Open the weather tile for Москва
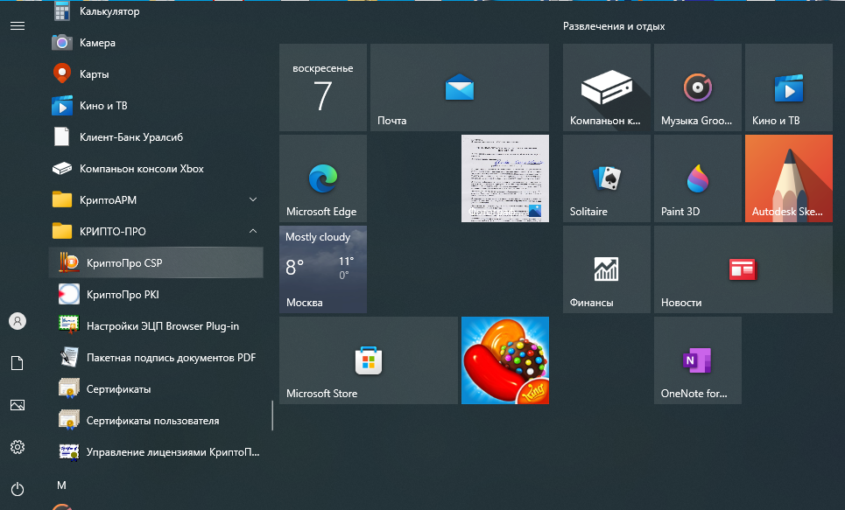 323,269
